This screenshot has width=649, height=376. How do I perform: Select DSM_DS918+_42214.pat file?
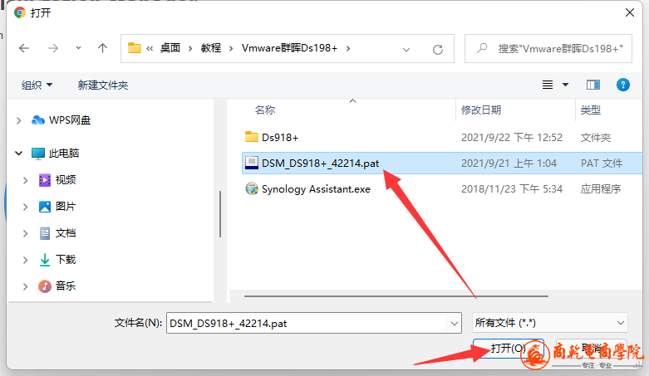point(442,163)
